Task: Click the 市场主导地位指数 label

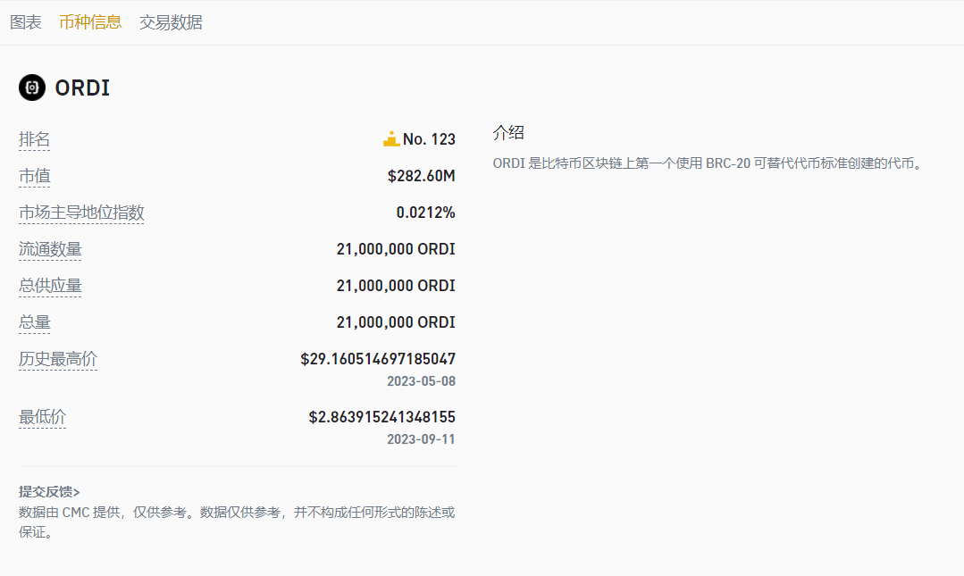Action: point(81,213)
